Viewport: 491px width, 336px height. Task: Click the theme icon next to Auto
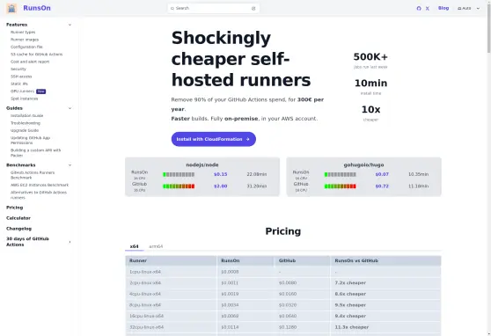459,9
